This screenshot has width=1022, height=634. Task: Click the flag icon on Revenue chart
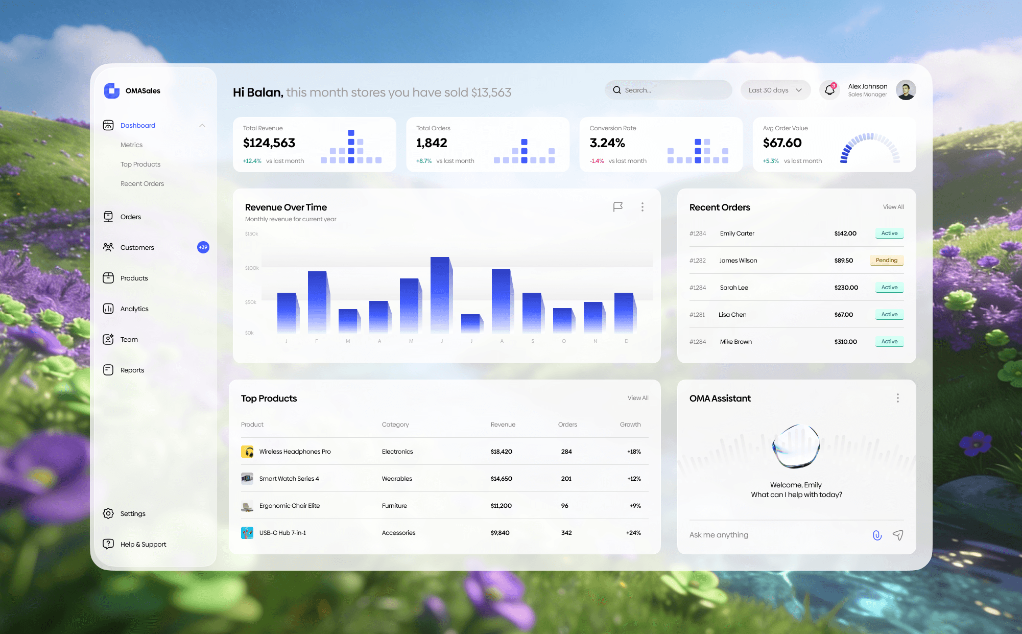(617, 207)
